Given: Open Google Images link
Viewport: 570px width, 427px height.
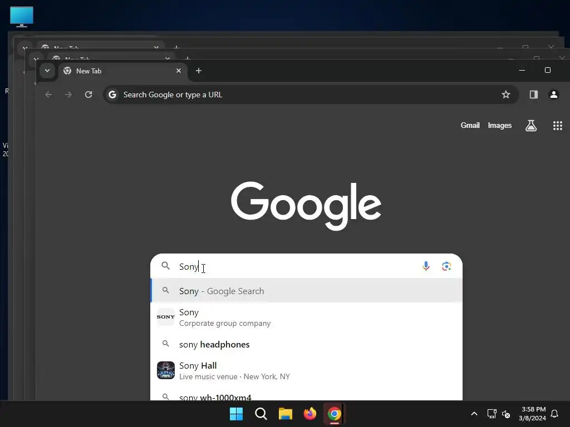Looking at the screenshot, I should tap(499, 125).
